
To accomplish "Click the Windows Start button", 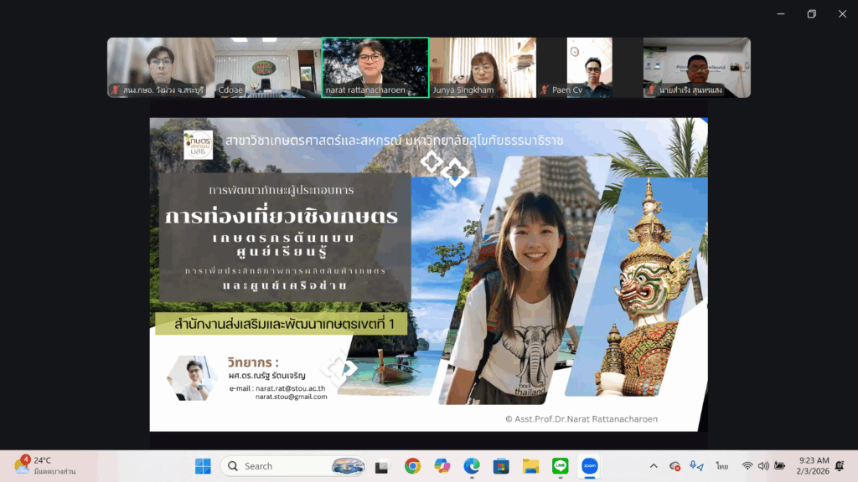I will [204, 466].
